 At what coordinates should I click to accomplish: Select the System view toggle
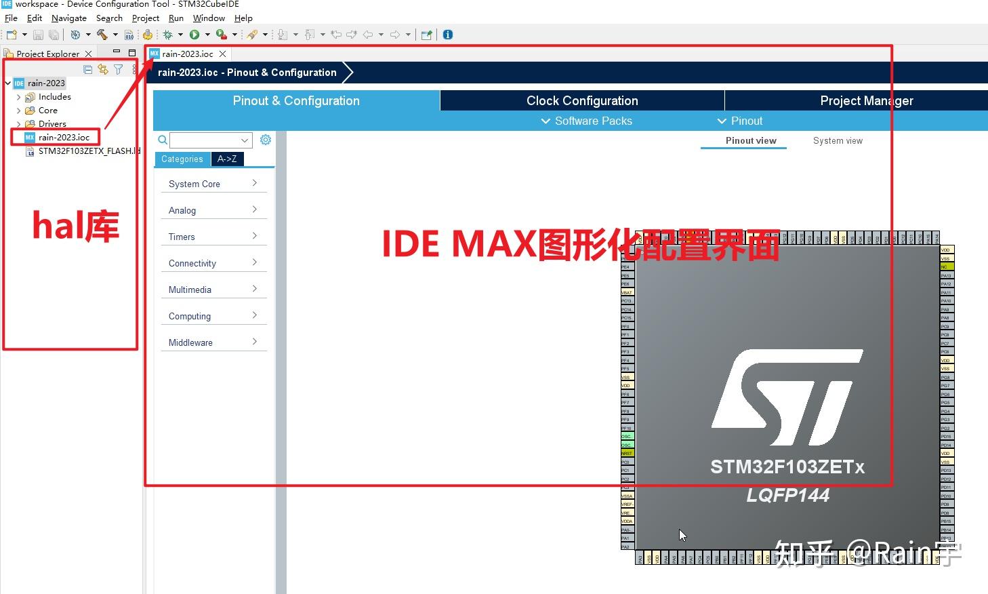838,140
